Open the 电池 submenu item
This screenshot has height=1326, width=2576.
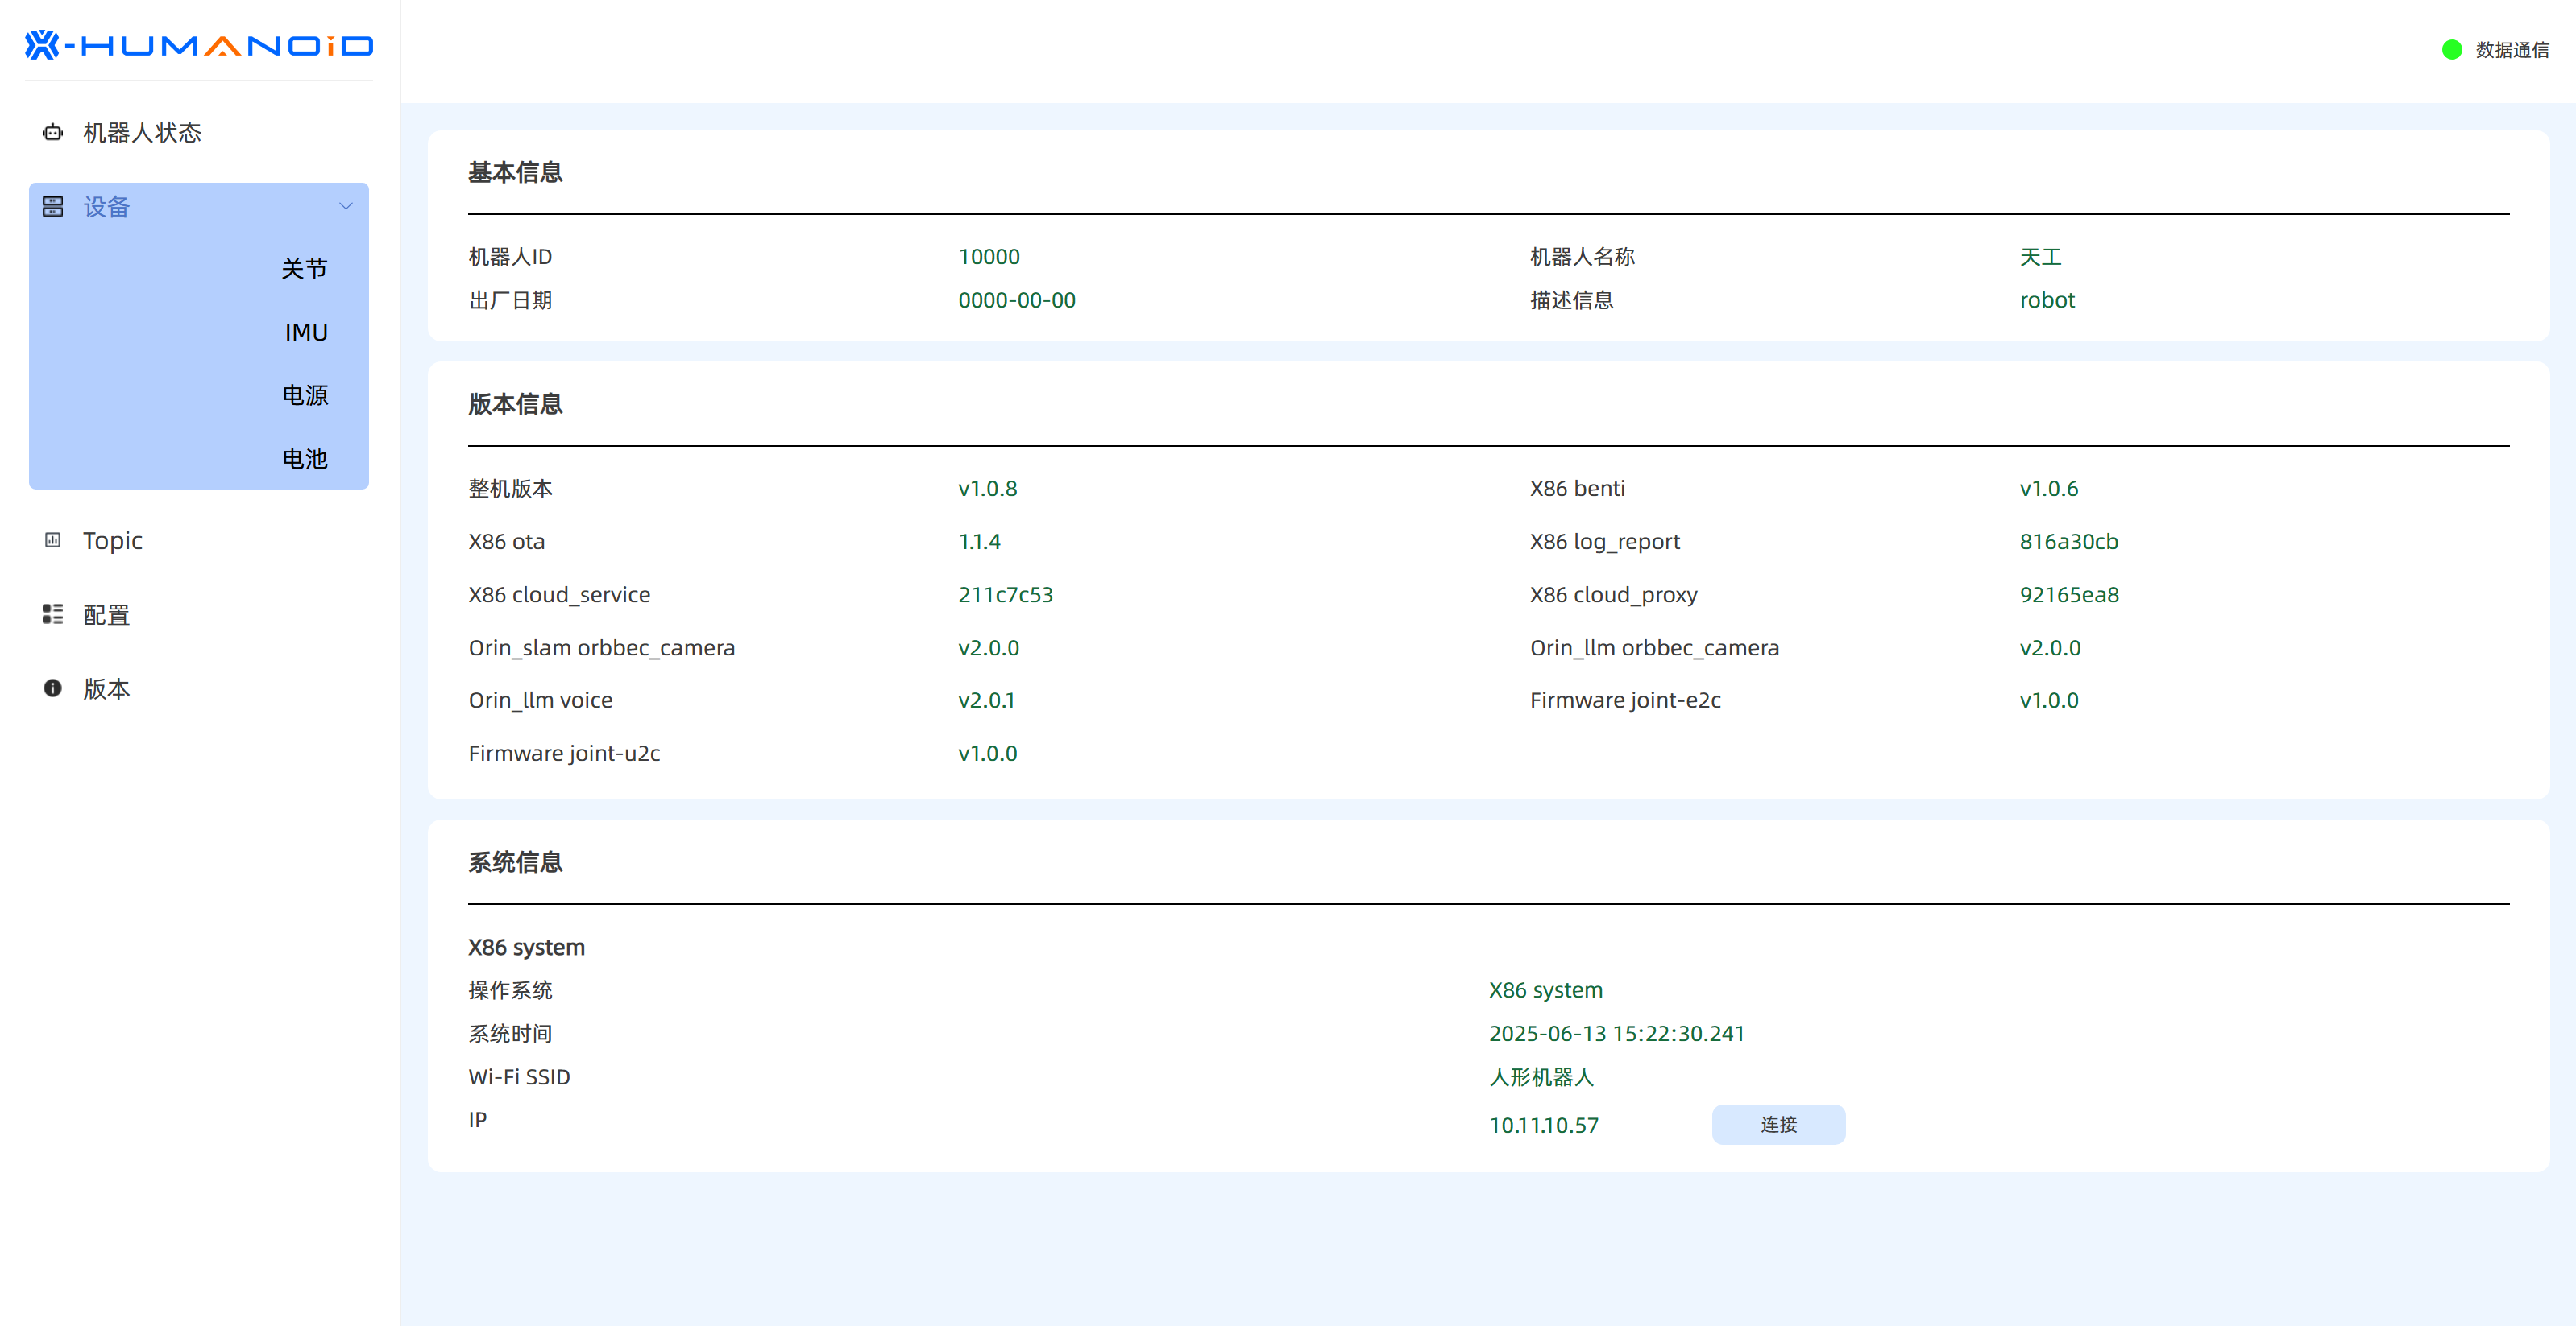pos(304,459)
